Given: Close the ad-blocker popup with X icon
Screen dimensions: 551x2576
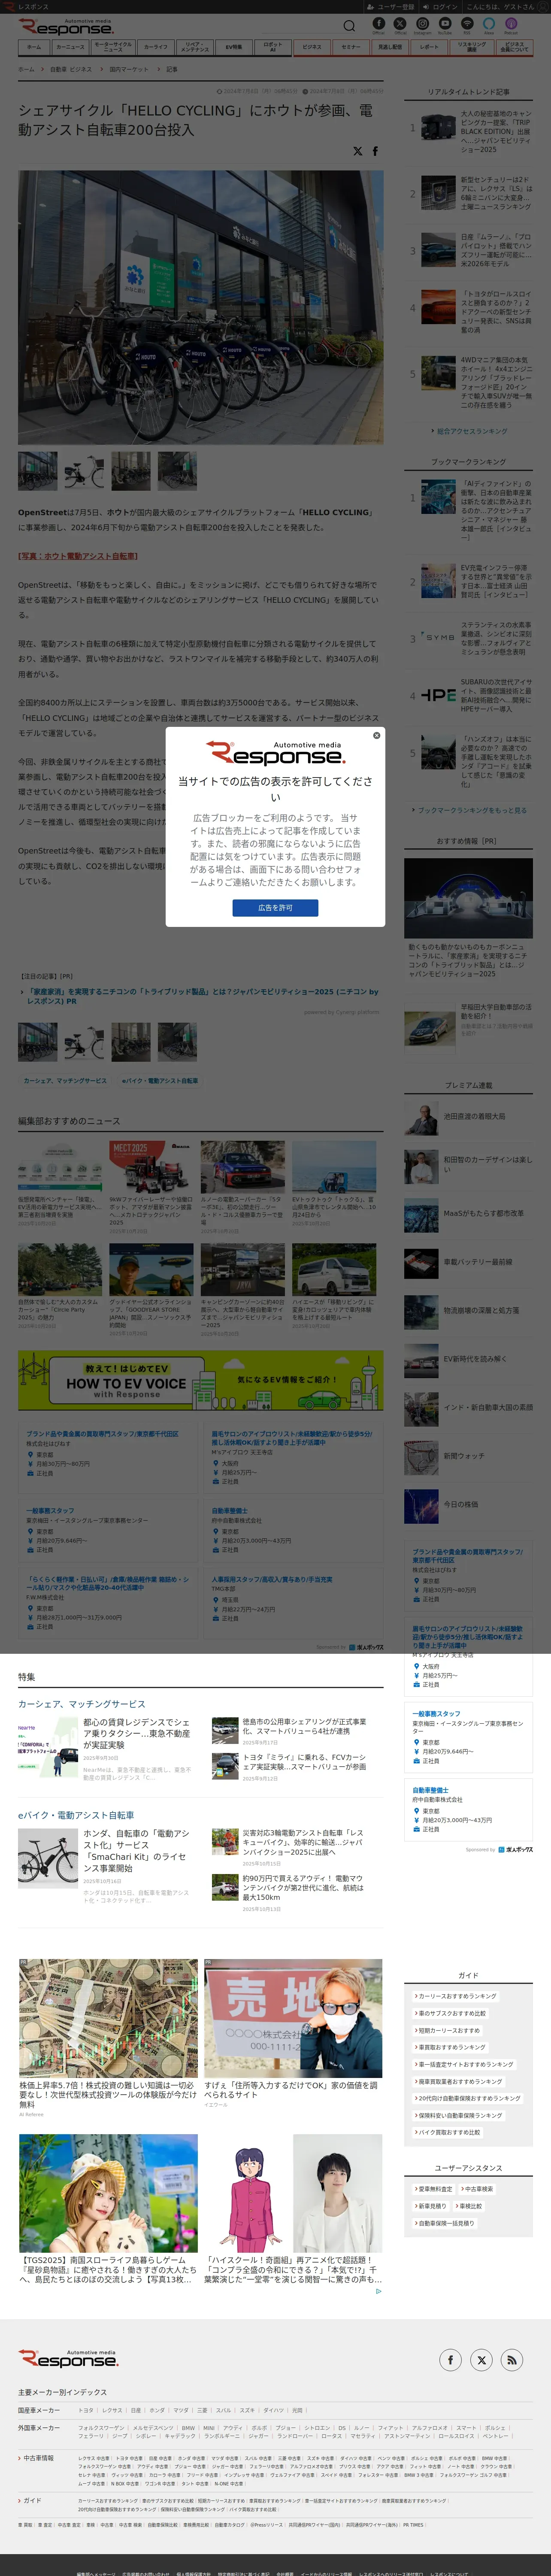Looking at the screenshot, I should coord(376,735).
